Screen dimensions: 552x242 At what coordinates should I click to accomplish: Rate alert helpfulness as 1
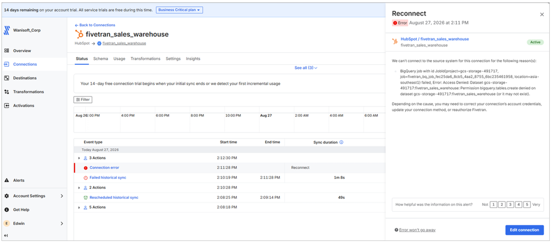[494, 204]
